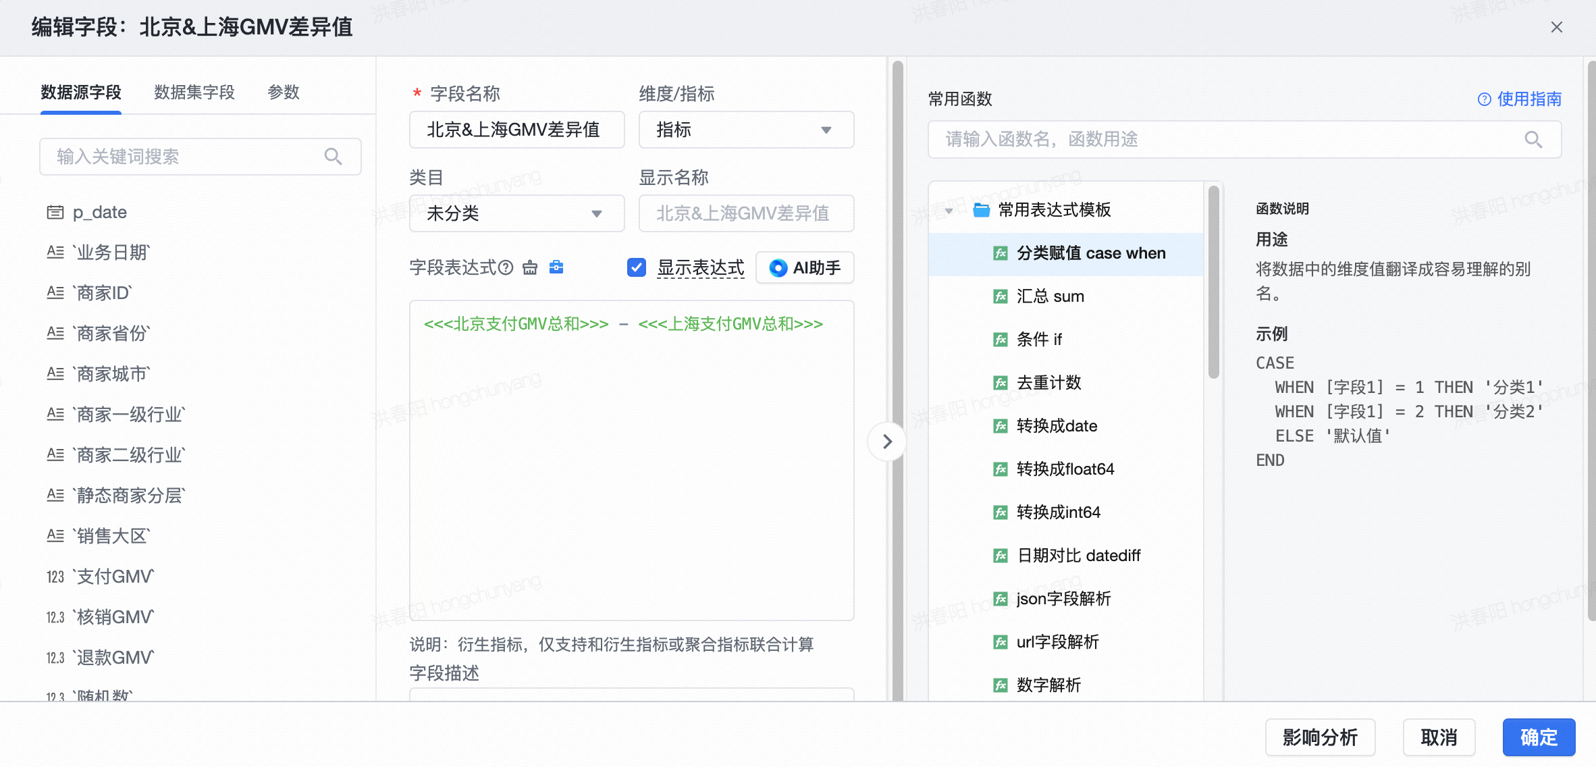Screen dimensions: 1596x767
Task: Switch to the 数据集字段 tab
Action: click(194, 92)
